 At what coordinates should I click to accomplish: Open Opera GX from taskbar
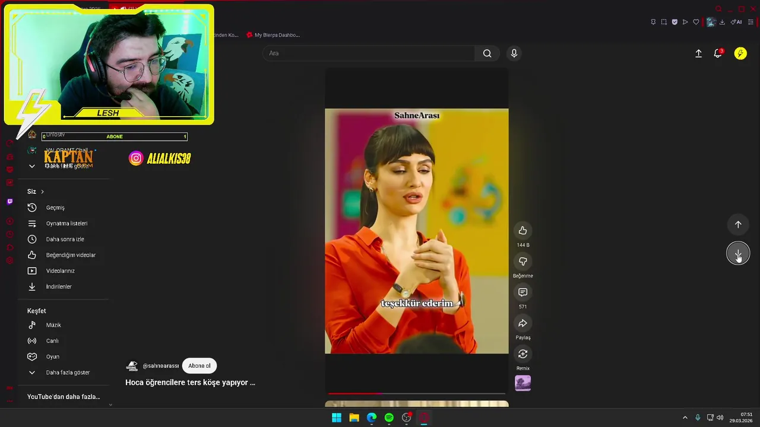[x=424, y=418]
